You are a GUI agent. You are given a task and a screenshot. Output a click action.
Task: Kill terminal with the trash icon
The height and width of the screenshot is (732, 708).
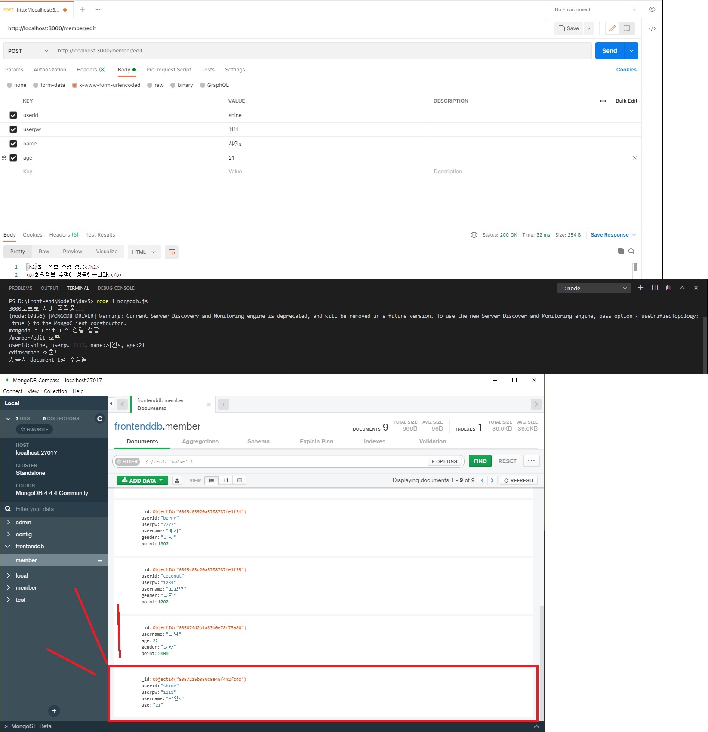(x=668, y=288)
